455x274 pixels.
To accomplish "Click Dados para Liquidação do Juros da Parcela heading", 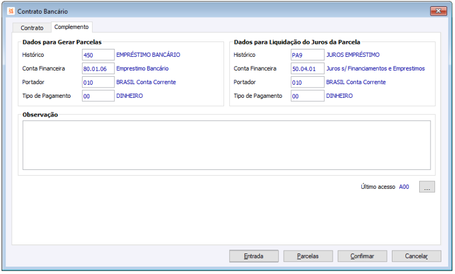I will (297, 42).
